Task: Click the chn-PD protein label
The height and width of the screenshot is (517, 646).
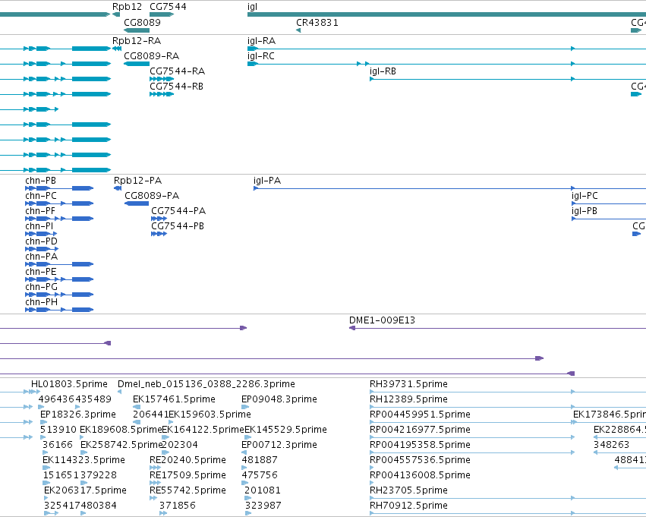Action: pyautogui.click(x=41, y=241)
